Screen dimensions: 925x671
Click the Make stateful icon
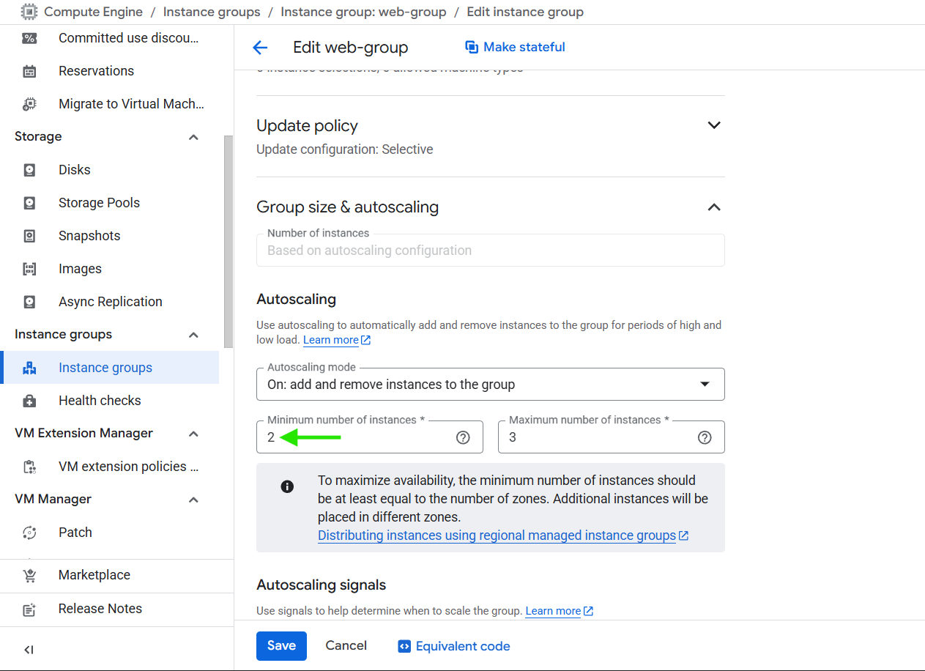point(472,47)
